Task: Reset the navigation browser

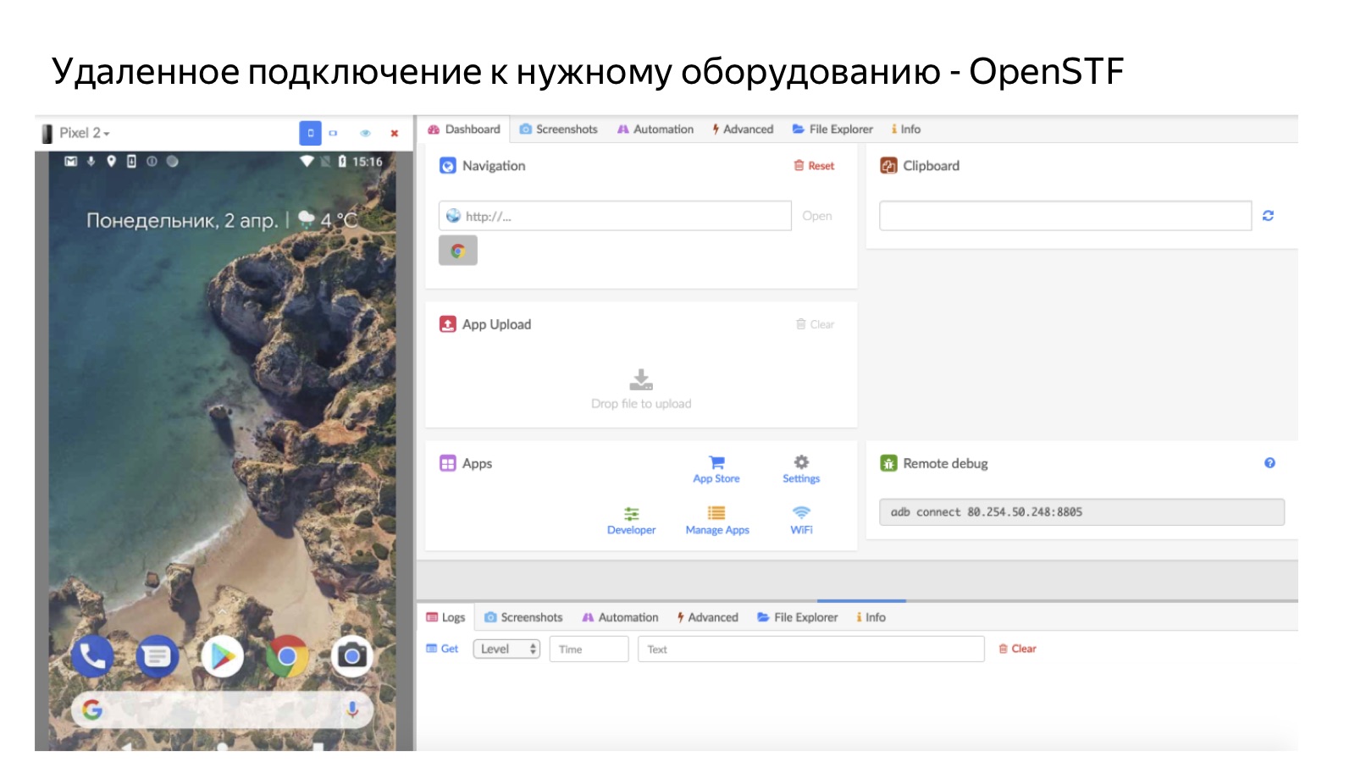Action: (x=814, y=166)
